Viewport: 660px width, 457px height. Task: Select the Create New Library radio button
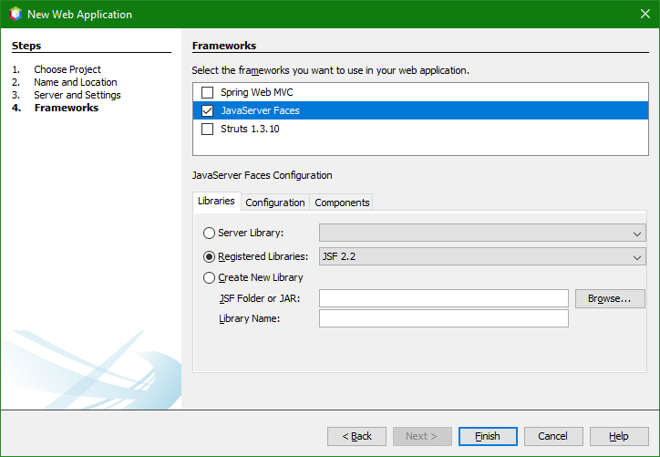click(209, 277)
